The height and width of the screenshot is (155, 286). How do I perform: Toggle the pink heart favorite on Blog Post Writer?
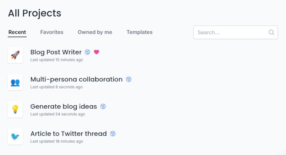[x=96, y=52]
